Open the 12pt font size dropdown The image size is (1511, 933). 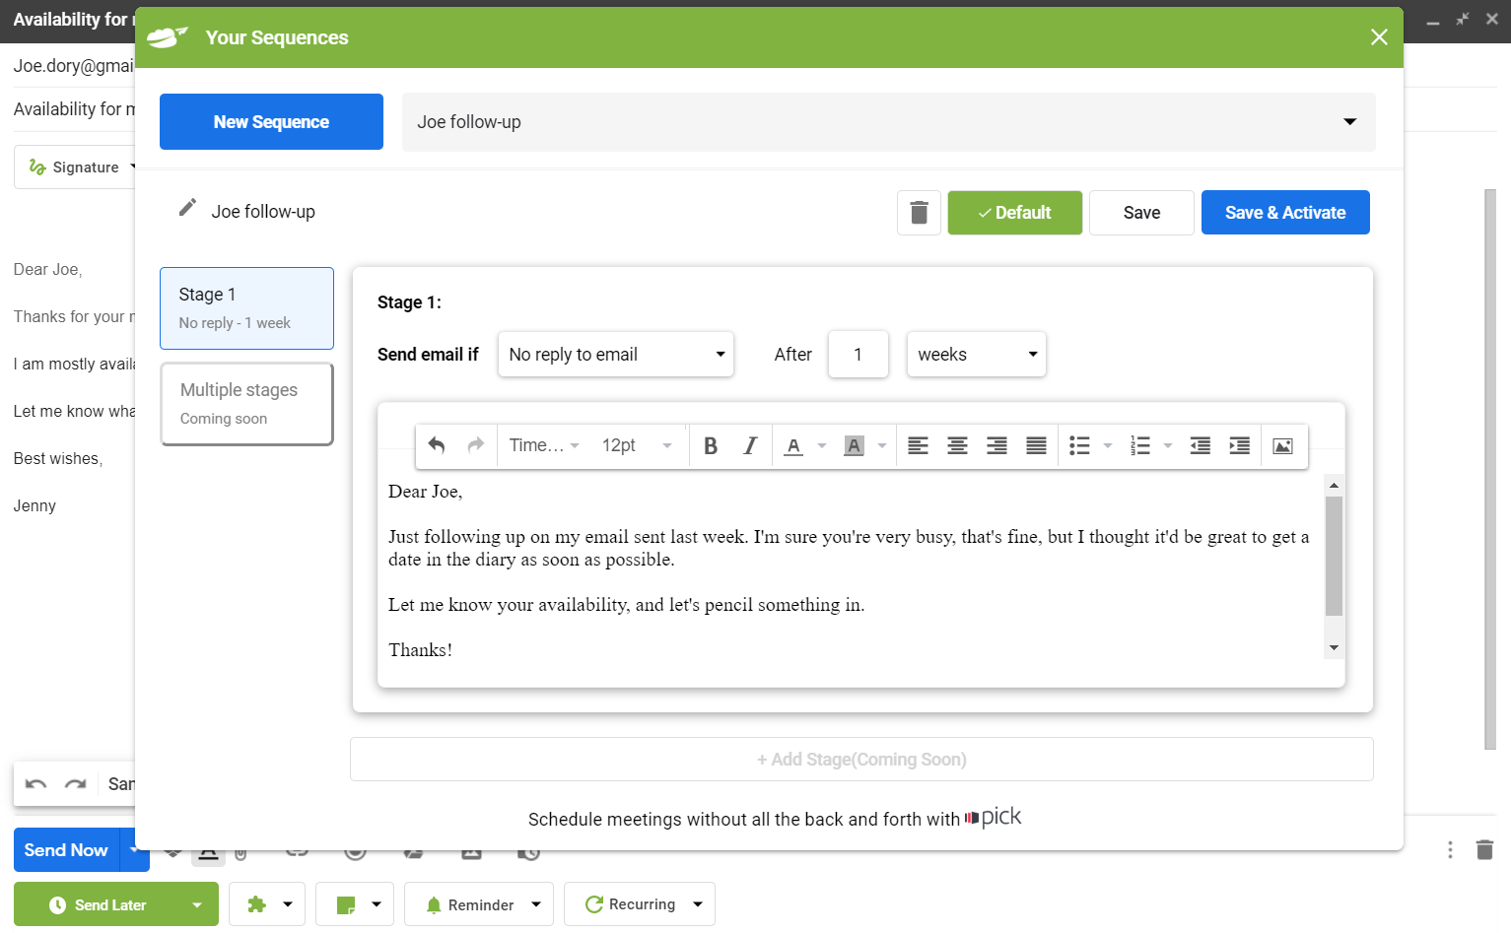(638, 446)
